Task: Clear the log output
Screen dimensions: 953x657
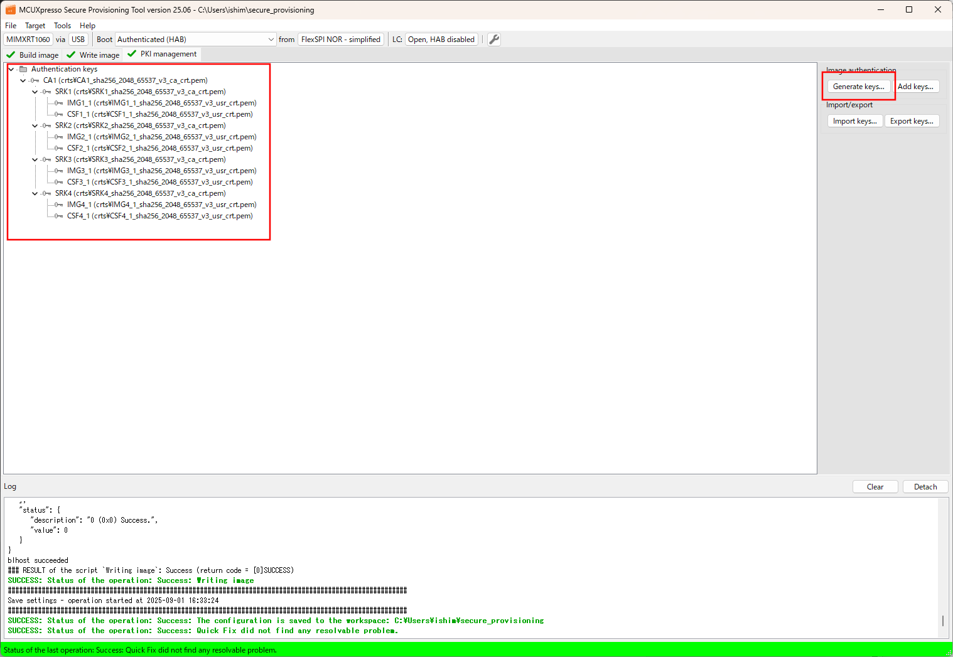Action: pos(875,487)
